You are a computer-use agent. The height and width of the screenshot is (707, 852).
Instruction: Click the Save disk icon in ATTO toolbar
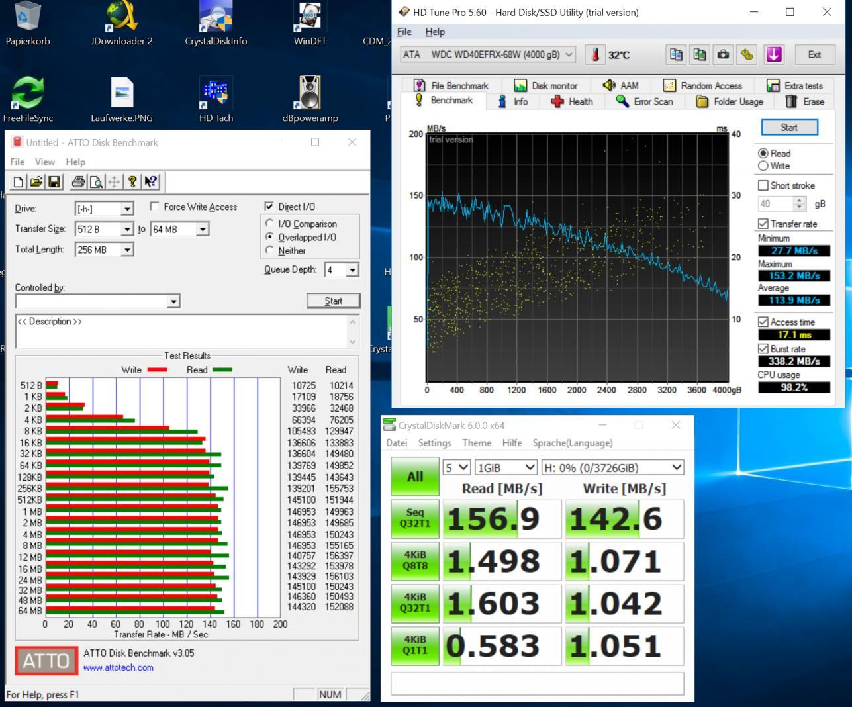[54, 182]
